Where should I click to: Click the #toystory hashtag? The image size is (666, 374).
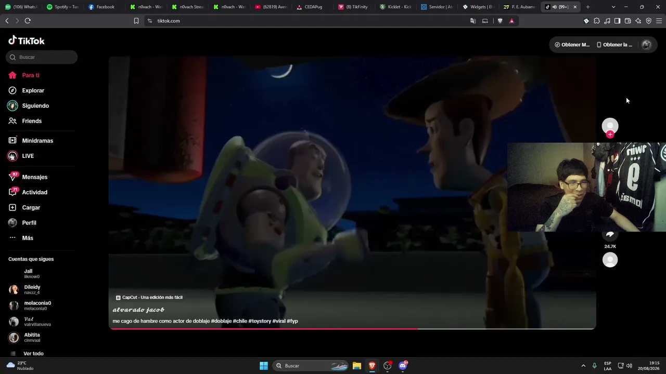260,321
